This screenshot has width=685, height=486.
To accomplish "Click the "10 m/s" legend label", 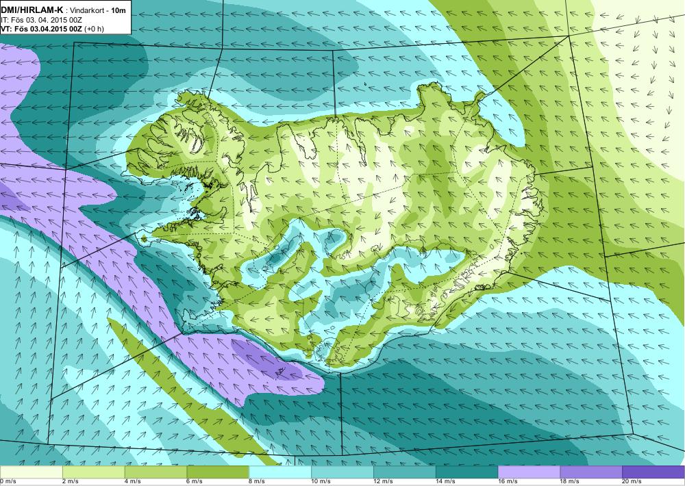I will click(321, 482).
